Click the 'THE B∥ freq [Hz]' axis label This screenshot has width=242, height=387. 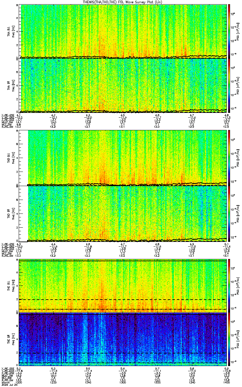11,340
